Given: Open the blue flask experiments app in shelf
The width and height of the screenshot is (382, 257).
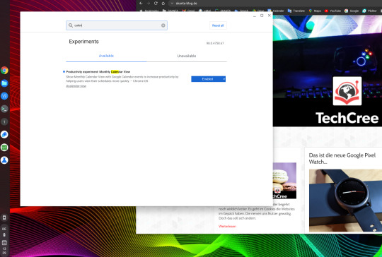Looking at the screenshot, I should (4, 160).
